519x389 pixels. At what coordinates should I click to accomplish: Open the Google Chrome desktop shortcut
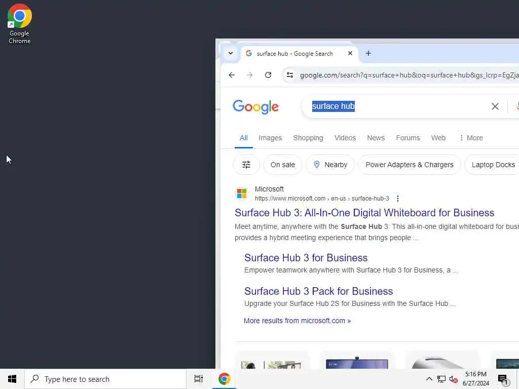click(x=20, y=24)
